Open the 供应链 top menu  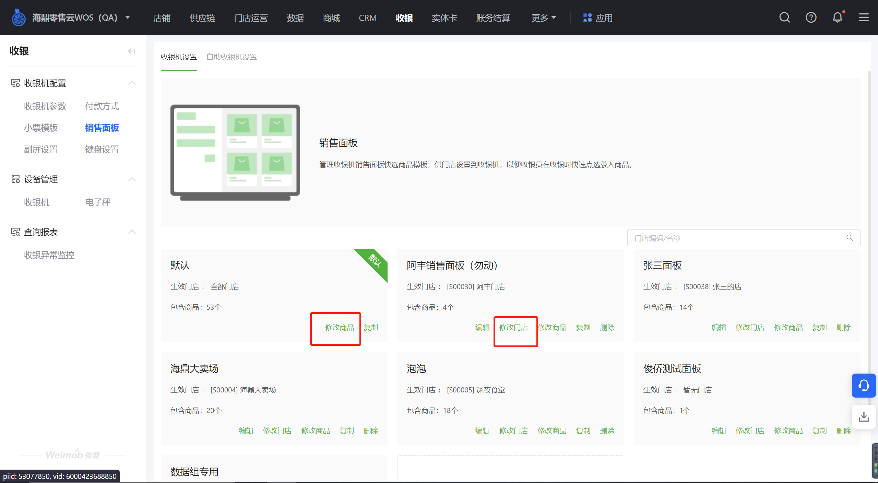[x=202, y=18]
